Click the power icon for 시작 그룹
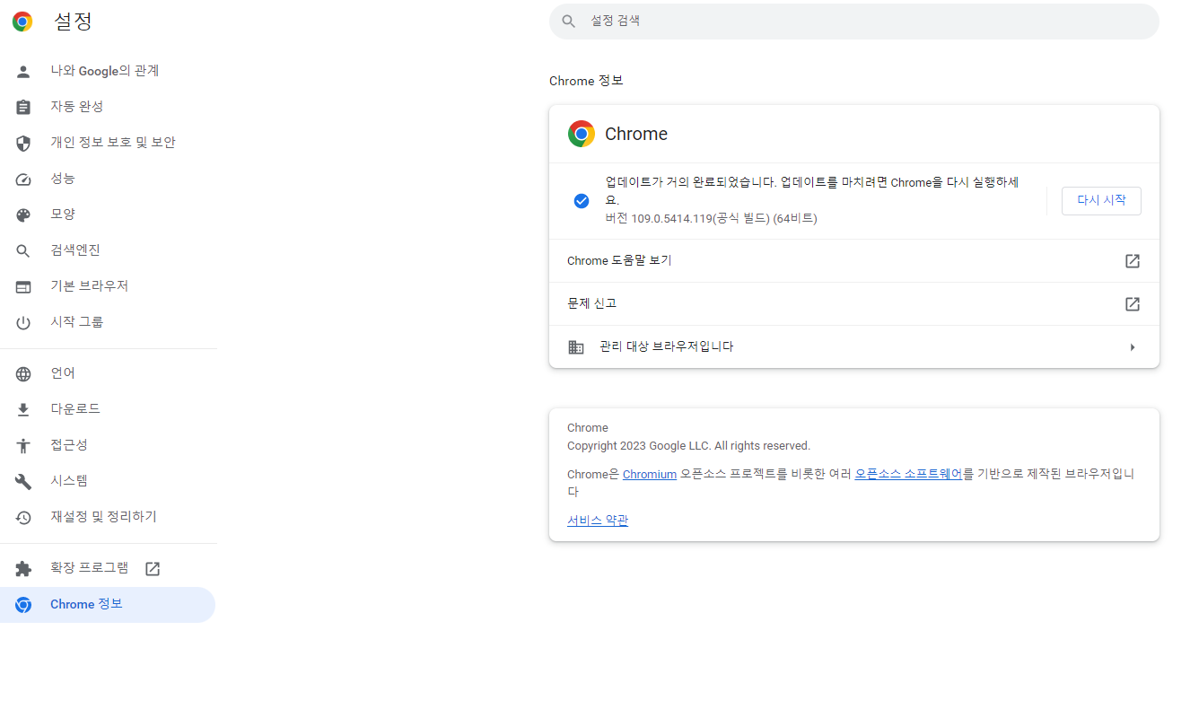1190x718 pixels. tap(23, 323)
